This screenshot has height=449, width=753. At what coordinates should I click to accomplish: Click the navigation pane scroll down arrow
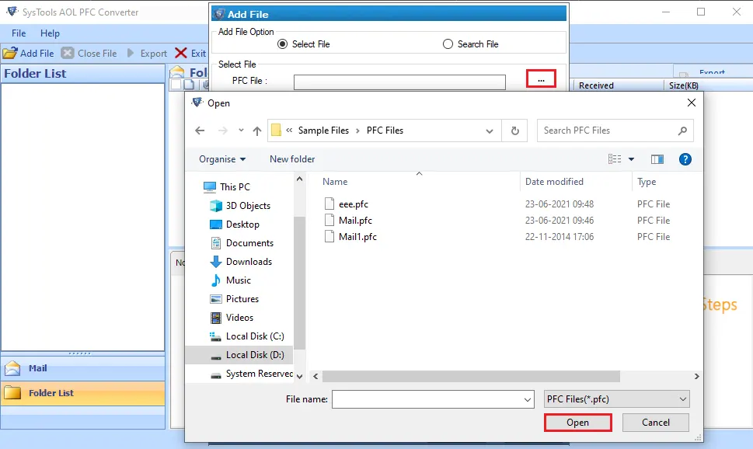pyautogui.click(x=300, y=377)
